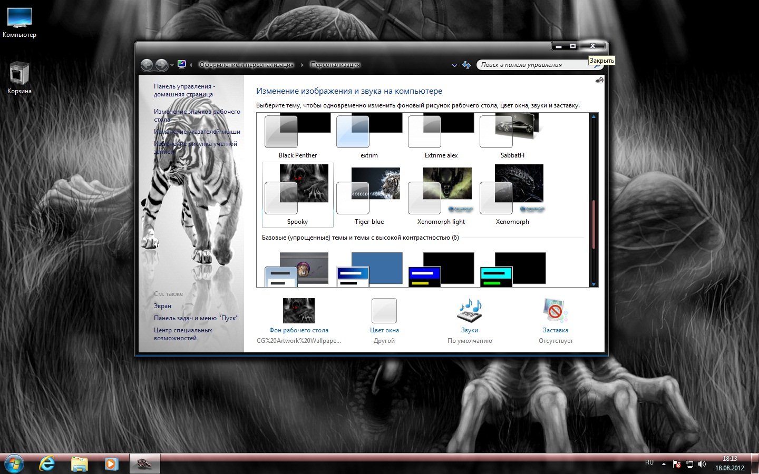
Task: Expand the breadcrumb arrow before Персонализация
Action: [x=302, y=65]
